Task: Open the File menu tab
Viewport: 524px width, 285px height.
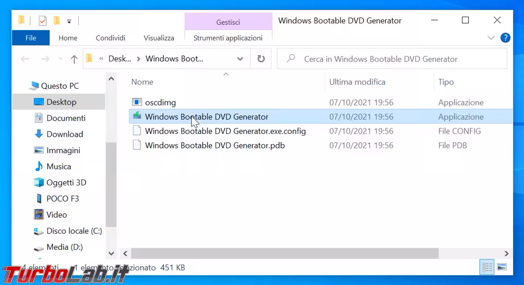Action: [31, 38]
